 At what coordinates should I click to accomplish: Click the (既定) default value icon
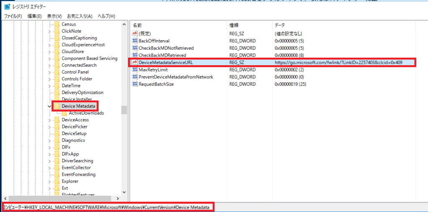tap(135, 33)
